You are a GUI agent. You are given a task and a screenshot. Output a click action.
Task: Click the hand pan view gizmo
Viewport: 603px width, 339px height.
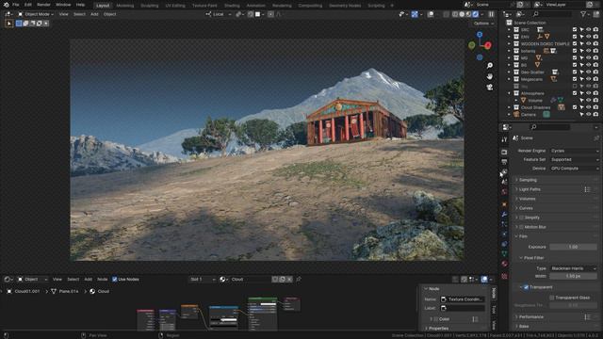pyautogui.click(x=490, y=76)
